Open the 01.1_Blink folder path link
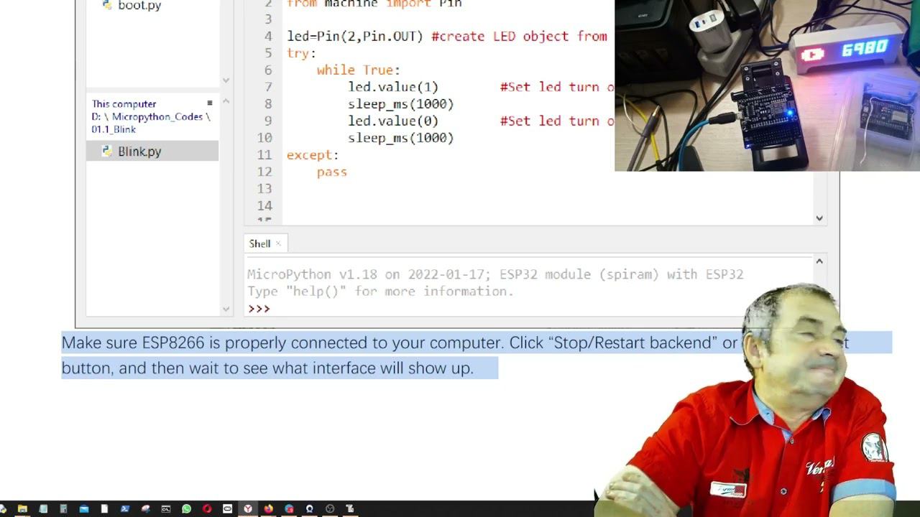Viewport: 920px width, 517px height. (114, 129)
